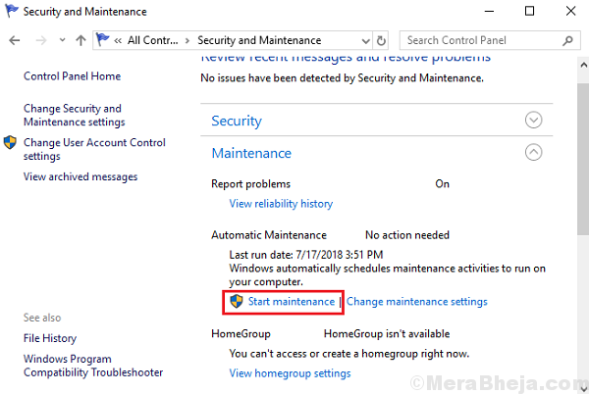This screenshot has height=394, width=589.
Task: Click the flag icon in address bar
Action: pyautogui.click(x=102, y=39)
